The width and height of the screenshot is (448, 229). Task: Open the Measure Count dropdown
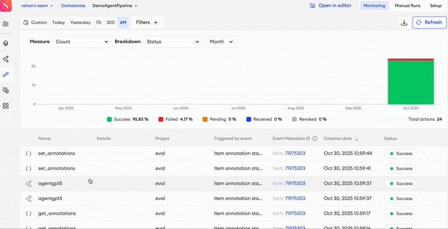tap(82, 42)
